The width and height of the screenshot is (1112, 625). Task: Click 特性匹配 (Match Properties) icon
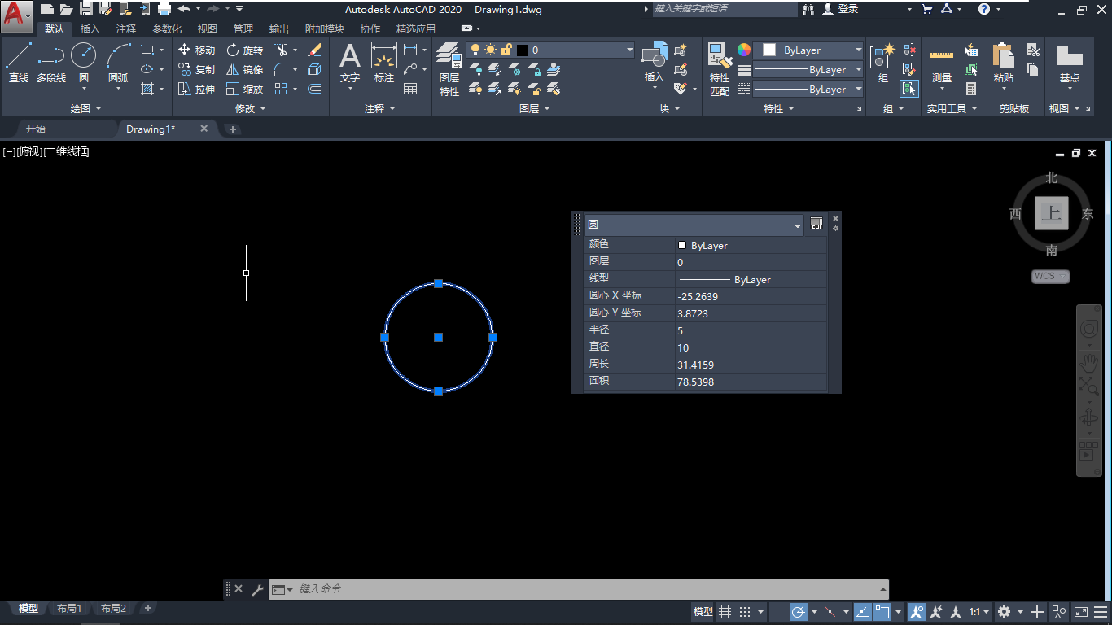(x=720, y=69)
